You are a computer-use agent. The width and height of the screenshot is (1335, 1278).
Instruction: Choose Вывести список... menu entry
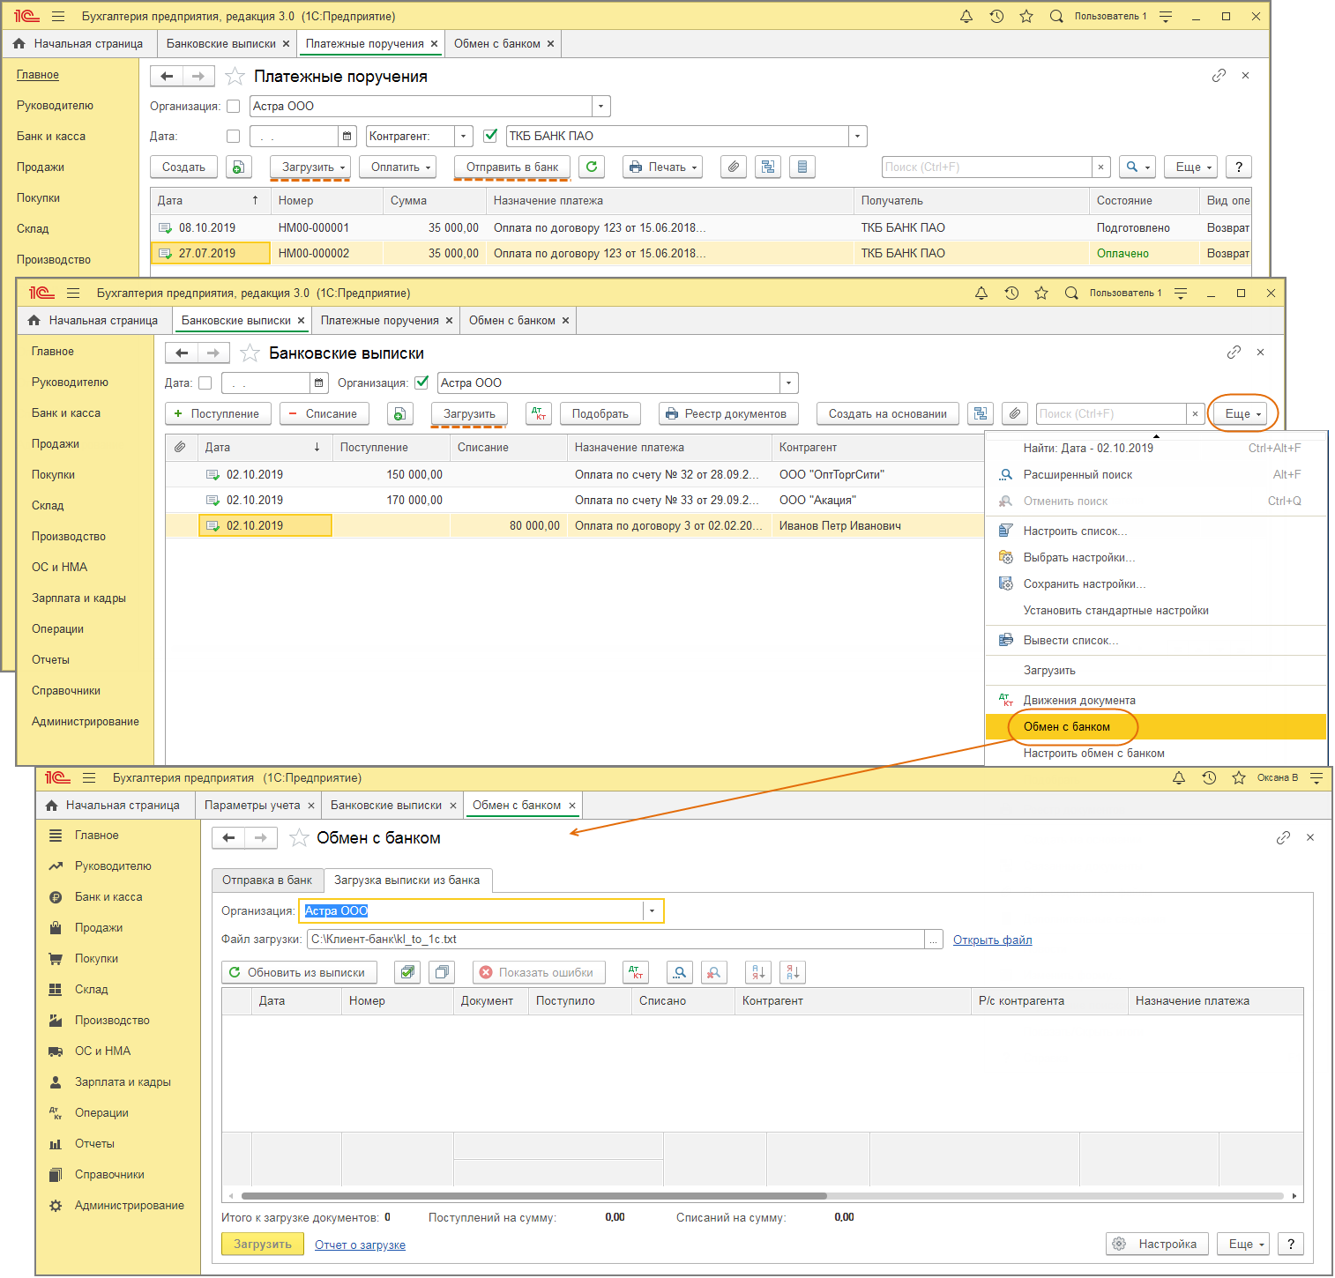pyautogui.click(x=1155, y=640)
